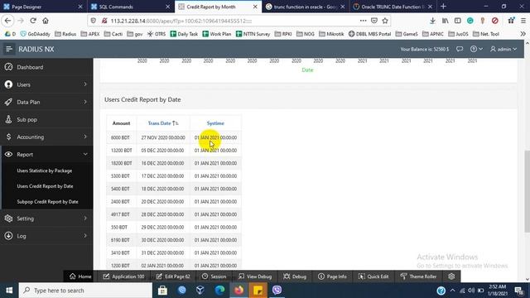The image size is (530, 298).
Task: Click Home in the developer toolbar
Action: pos(80,276)
